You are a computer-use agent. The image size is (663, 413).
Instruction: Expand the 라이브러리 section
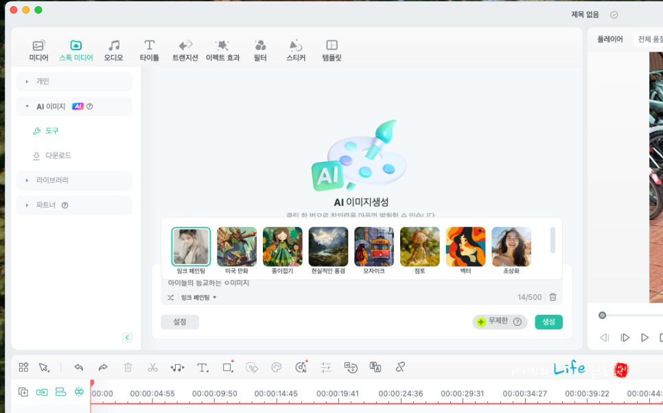[74, 180]
